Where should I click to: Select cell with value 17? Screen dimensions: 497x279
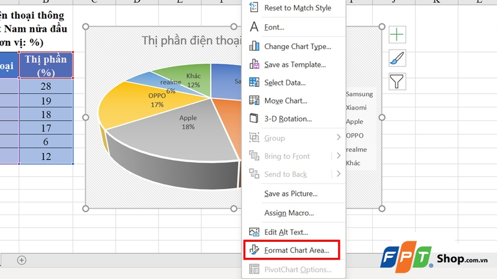tap(46, 128)
